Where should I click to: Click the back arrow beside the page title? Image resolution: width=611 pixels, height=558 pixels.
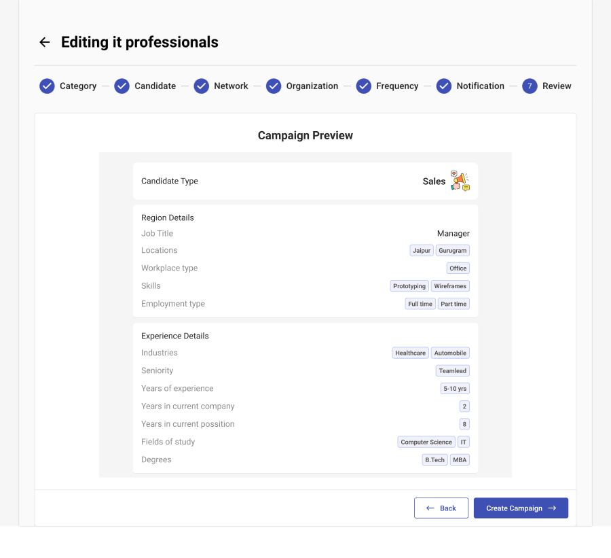[x=45, y=42]
